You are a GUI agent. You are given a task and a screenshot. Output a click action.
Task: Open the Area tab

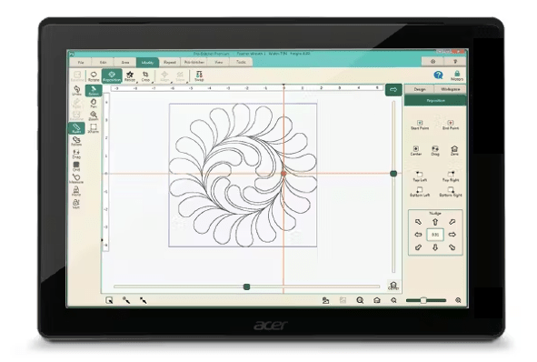click(x=125, y=63)
